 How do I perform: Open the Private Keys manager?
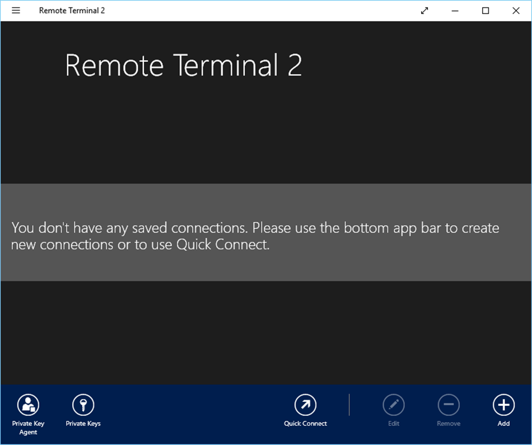[x=83, y=404]
